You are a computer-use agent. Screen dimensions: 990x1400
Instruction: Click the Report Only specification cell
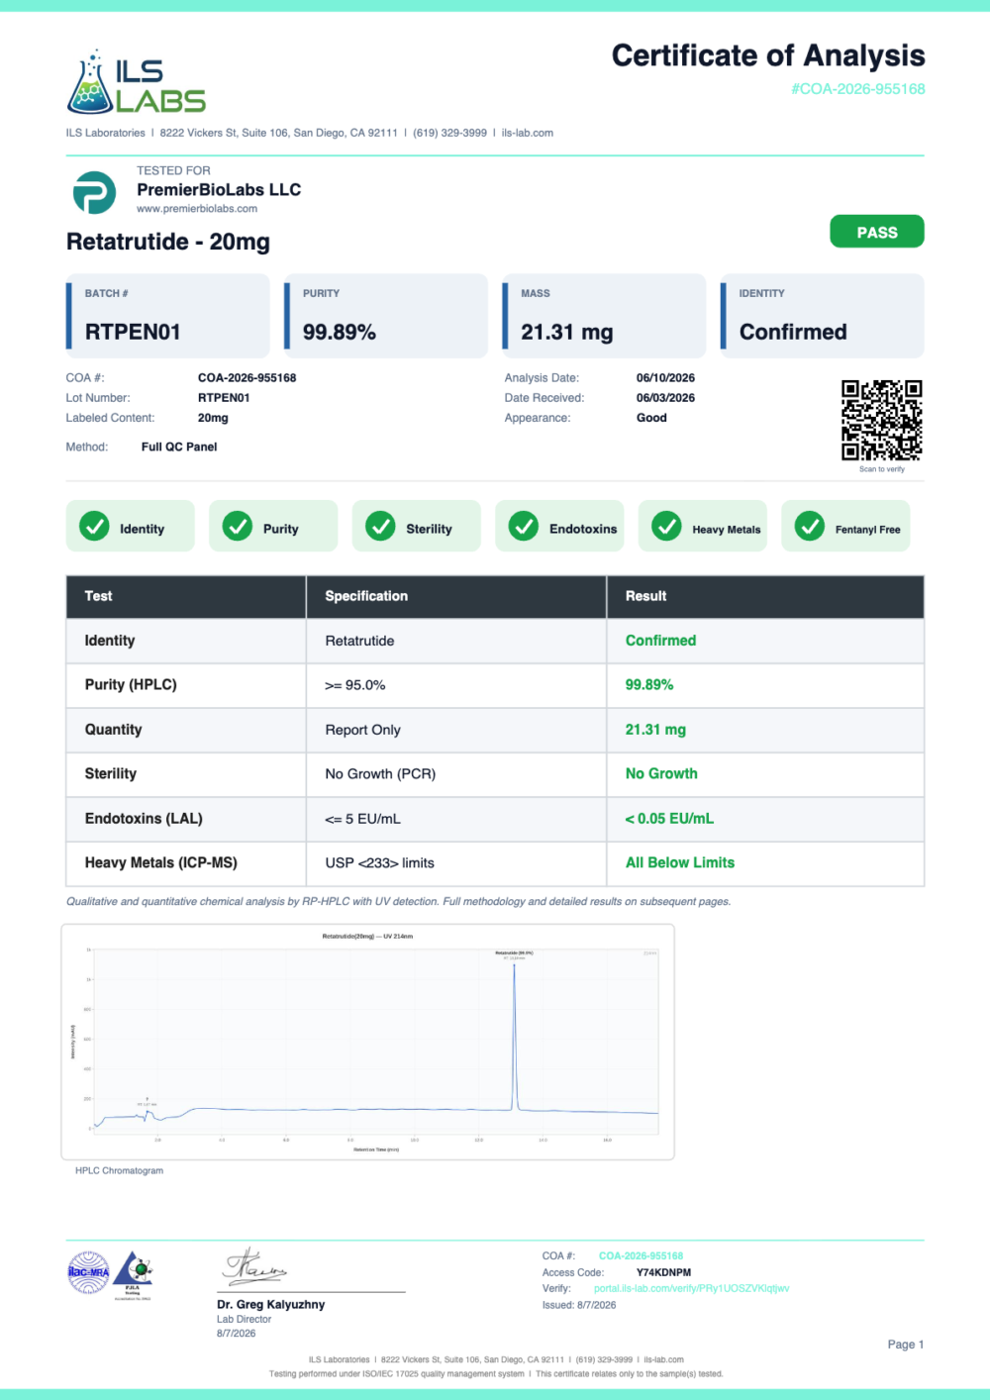pos(456,730)
